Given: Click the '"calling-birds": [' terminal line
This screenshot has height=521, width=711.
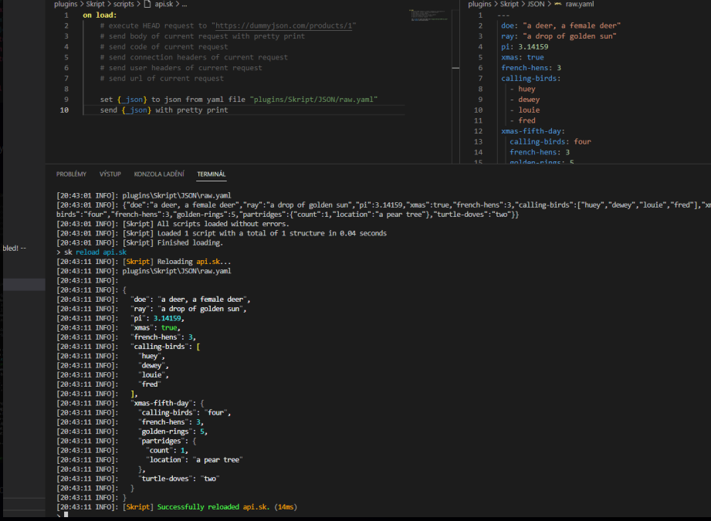Looking at the screenshot, I should click(165, 347).
